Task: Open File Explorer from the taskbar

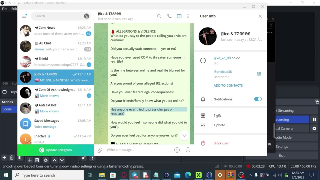Action: click(x=102, y=175)
